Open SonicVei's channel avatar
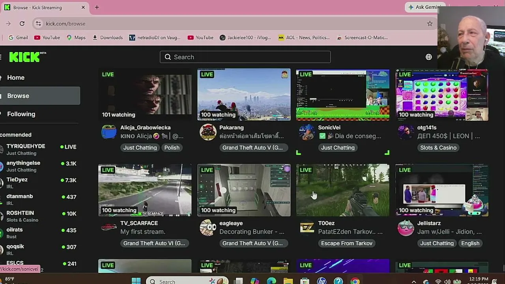 click(307, 132)
